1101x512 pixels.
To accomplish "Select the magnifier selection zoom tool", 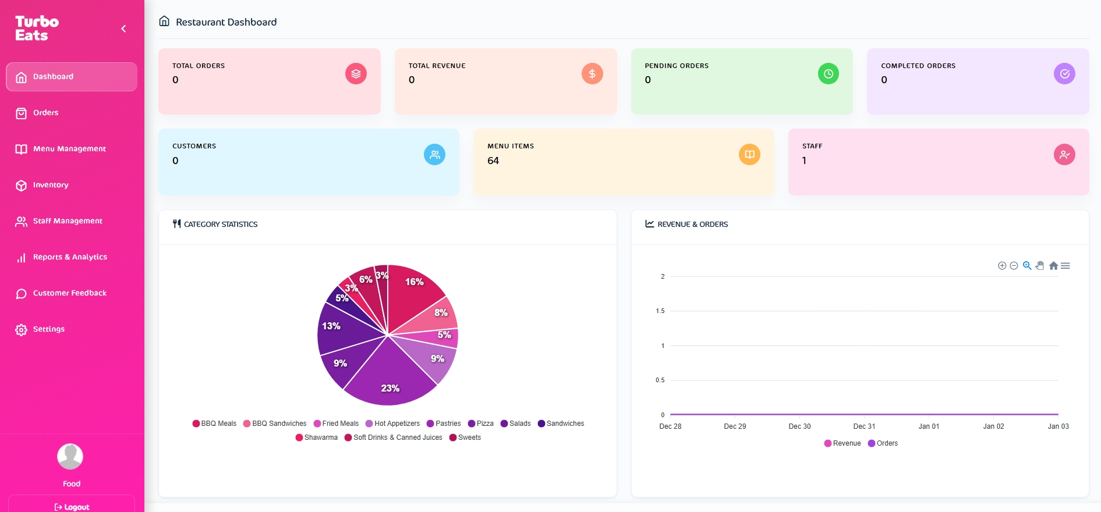I will click(x=1027, y=266).
